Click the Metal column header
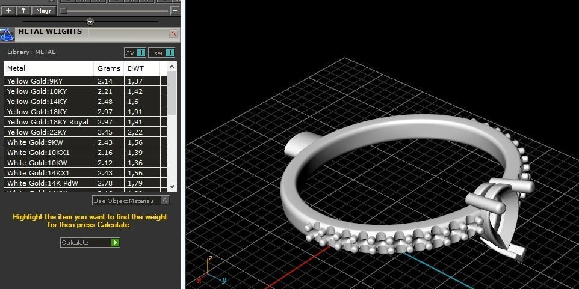 coord(49,68)
